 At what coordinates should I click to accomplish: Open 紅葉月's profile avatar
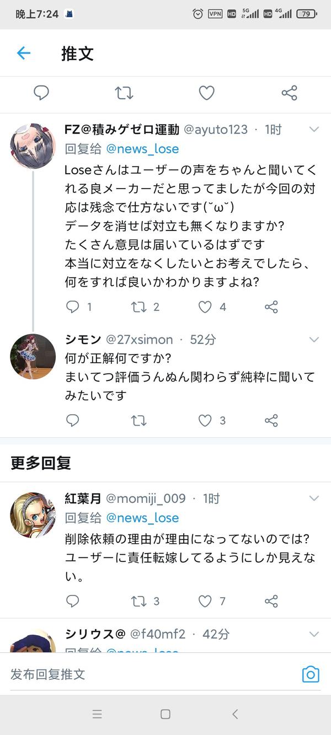[x=33, y=515]
